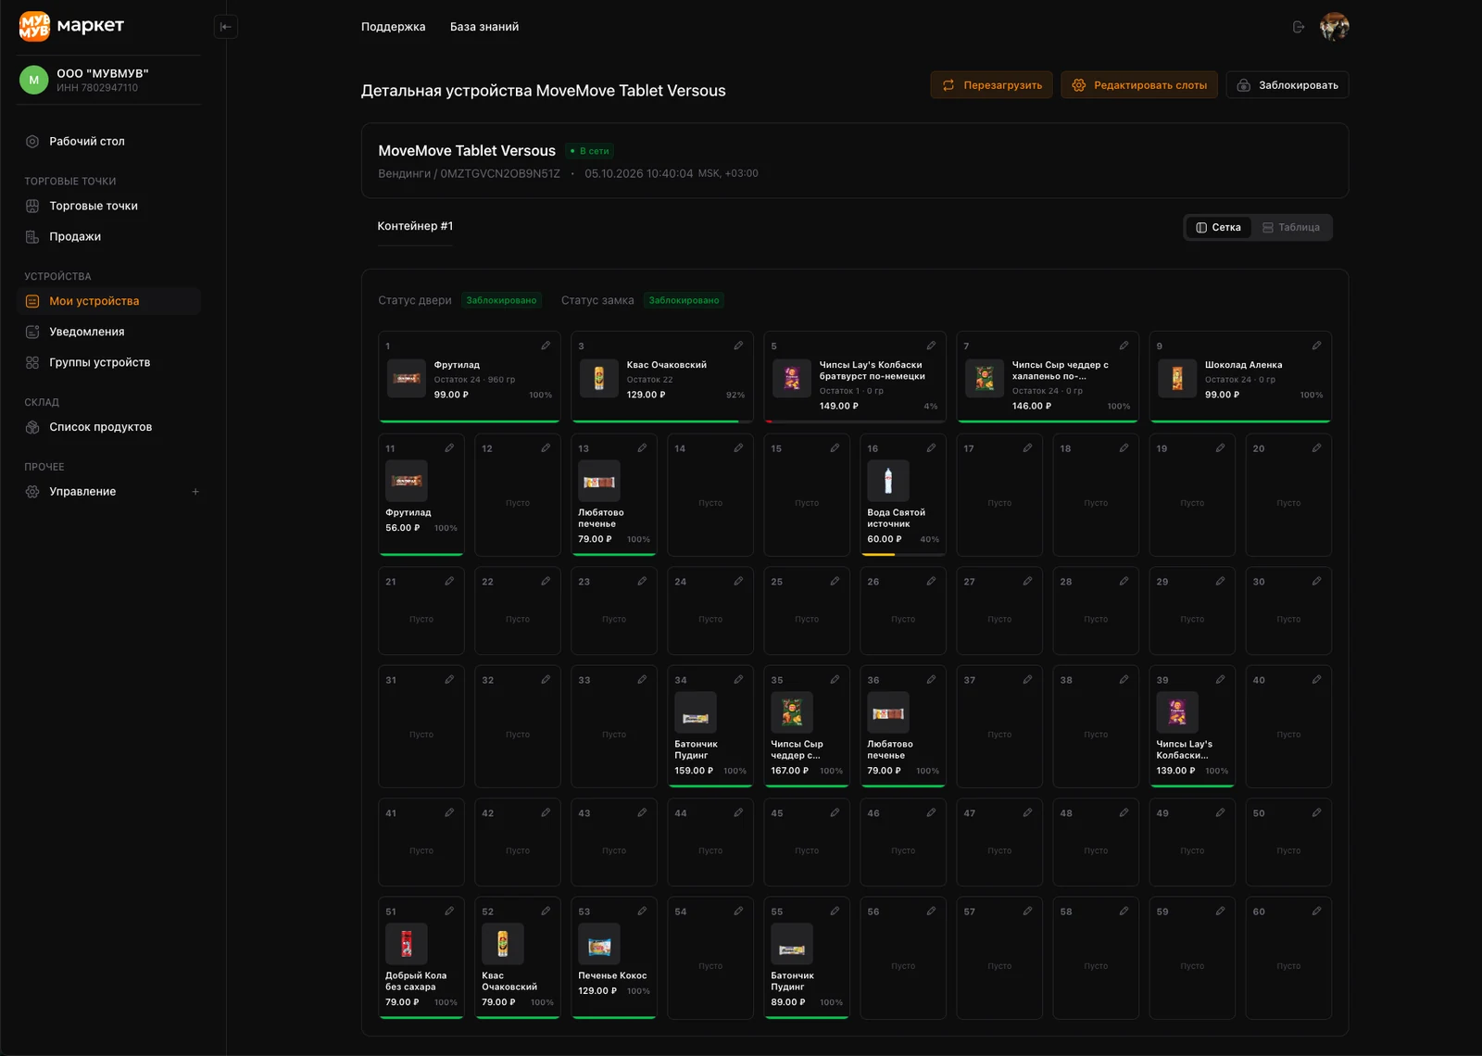Click the Перезагрузить button
Image resolution: width=1482 pixels, height=1056 pixels.
click(992, 85)
